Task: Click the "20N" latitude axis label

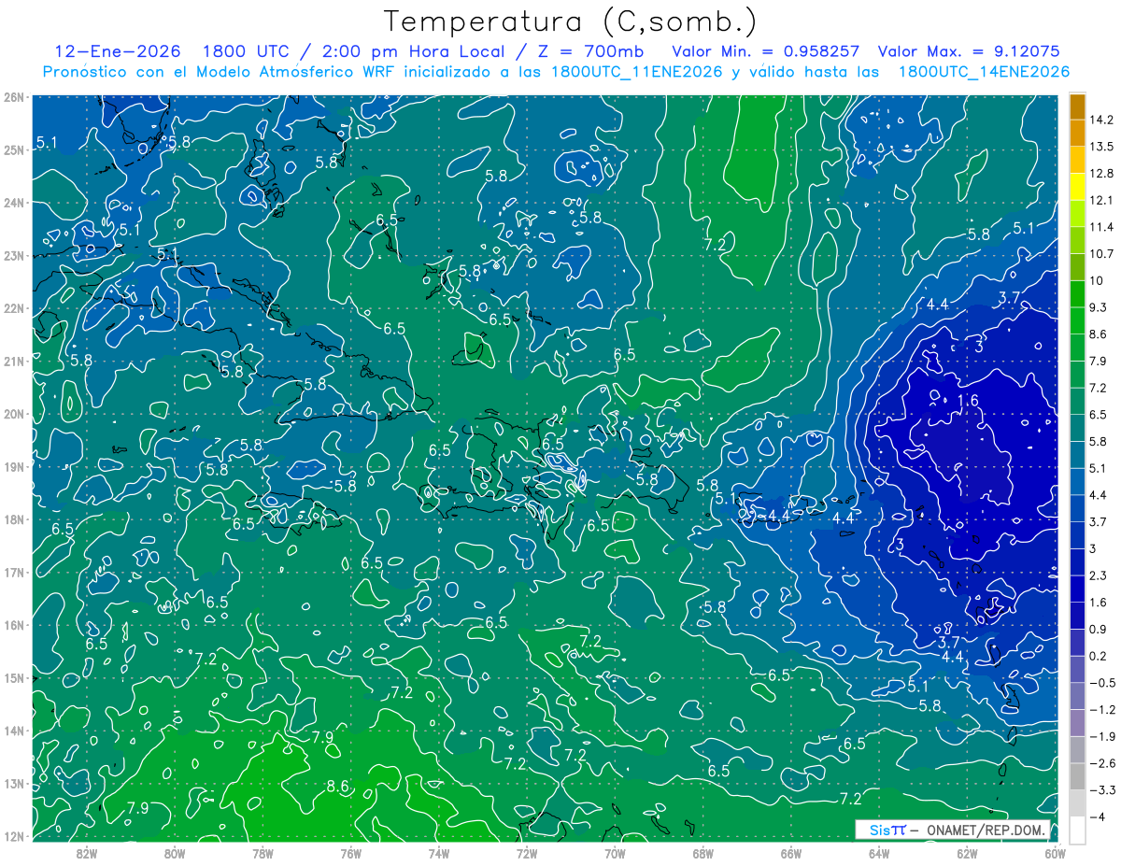Action: pos(14,414)
